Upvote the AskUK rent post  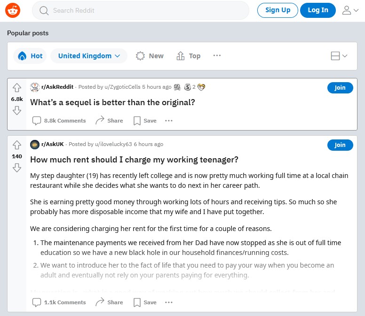[17, 145]
